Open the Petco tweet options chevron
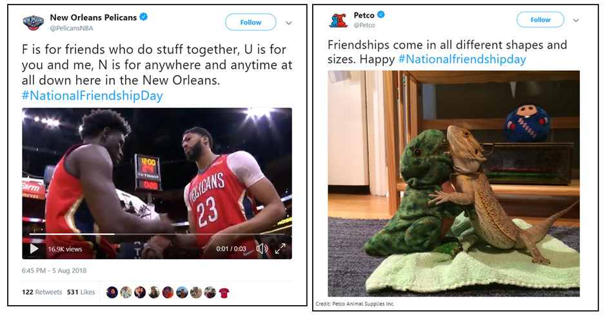Screen dimensions: 610x318 click(x=576, y=20)
